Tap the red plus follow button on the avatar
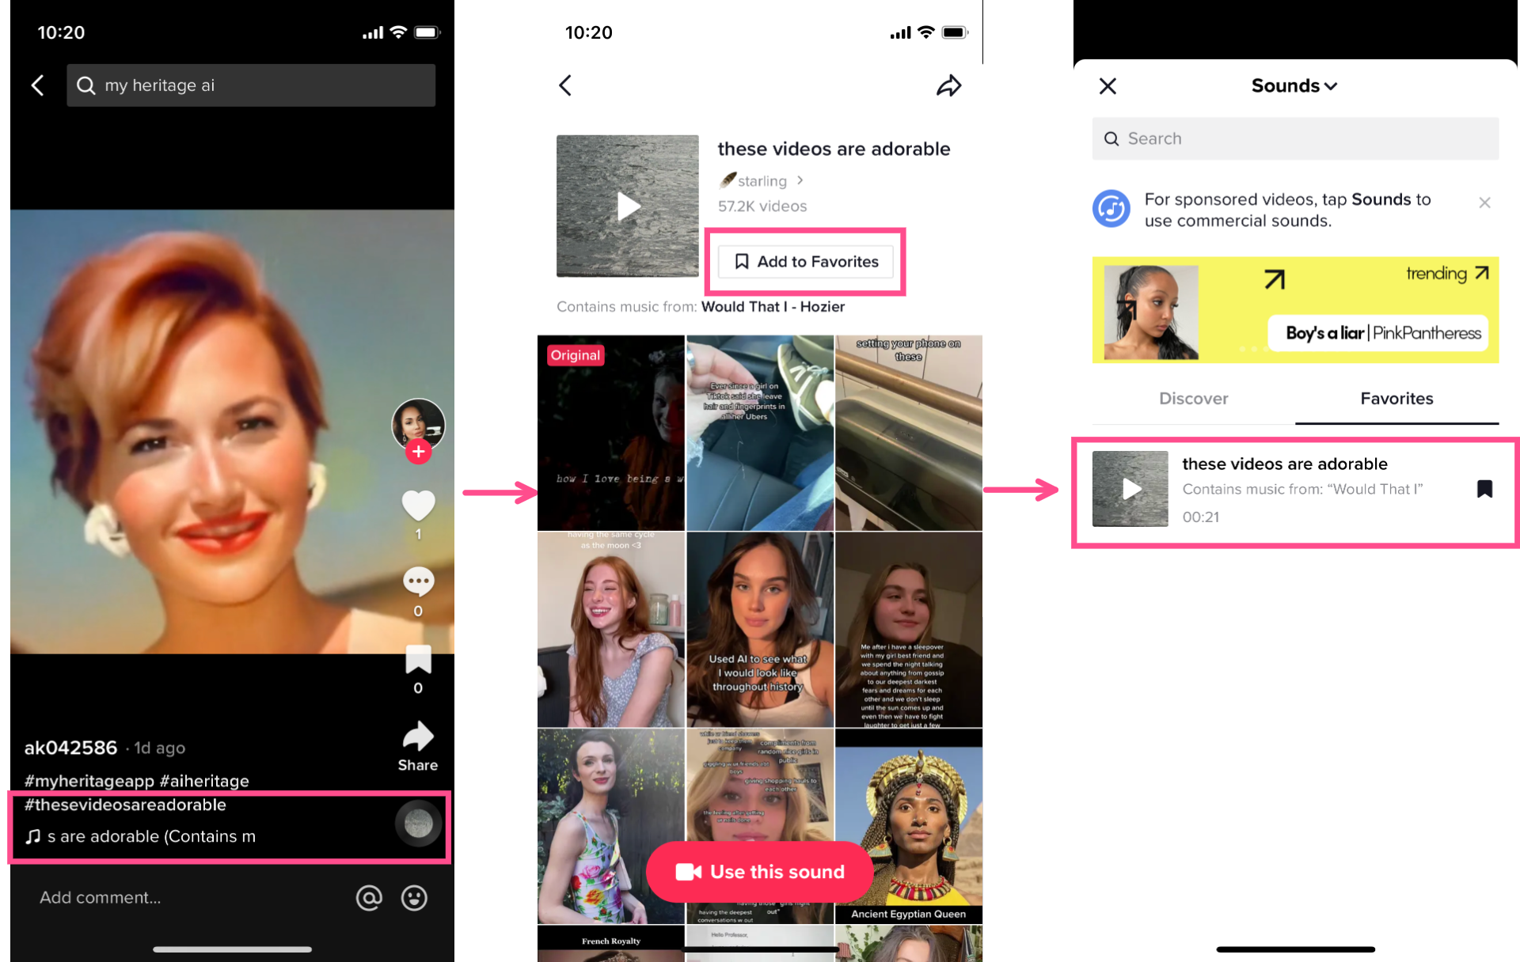 [x=418, y=452]
